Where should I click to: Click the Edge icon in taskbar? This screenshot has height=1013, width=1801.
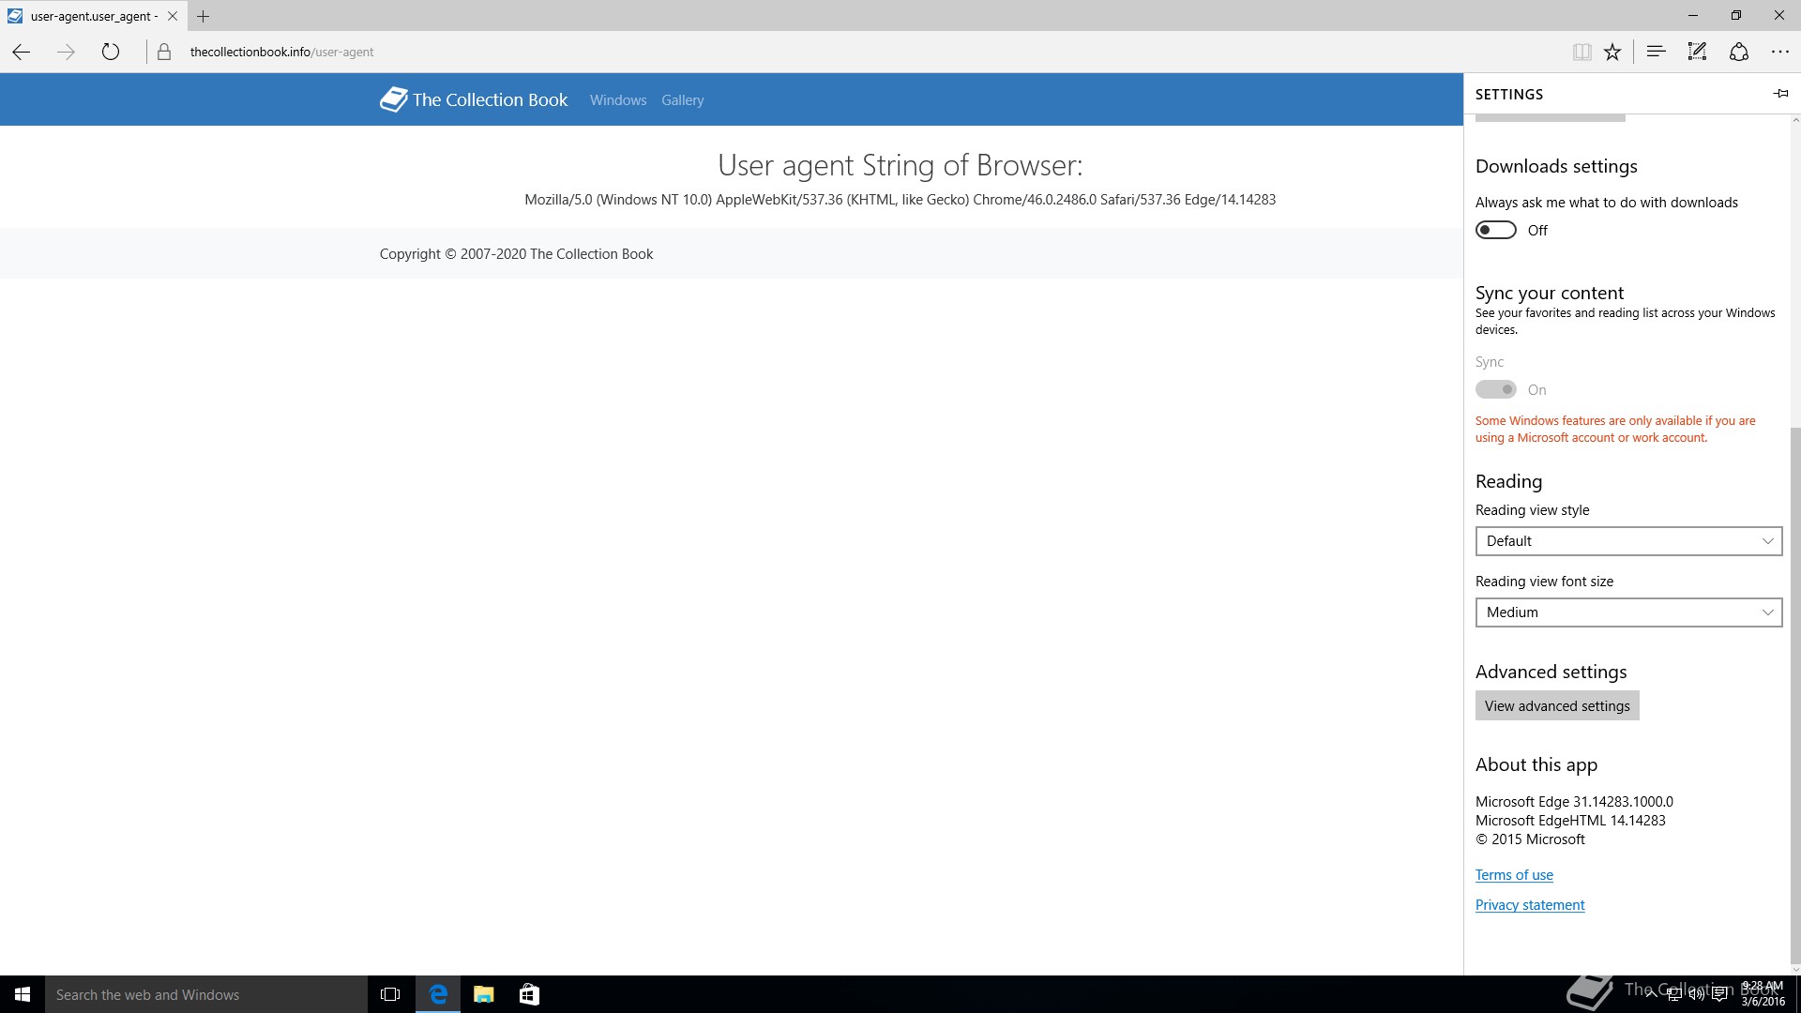pos(438,994)
